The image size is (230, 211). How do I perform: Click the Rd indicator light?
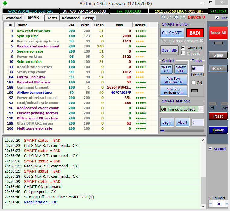(212, 103)
